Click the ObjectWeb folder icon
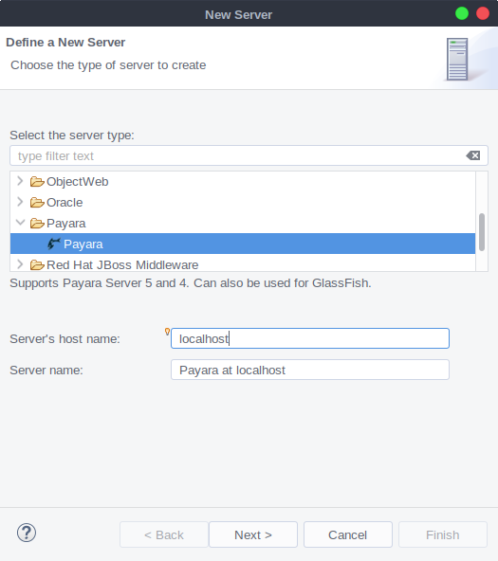Screen dimensions: 498x561 pos(37,182)
